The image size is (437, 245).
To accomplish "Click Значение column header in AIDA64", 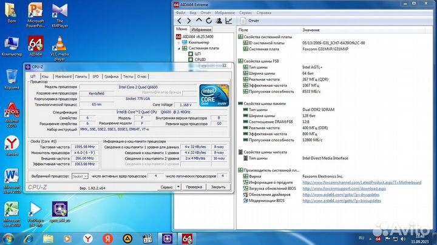I will pos(363,30).
